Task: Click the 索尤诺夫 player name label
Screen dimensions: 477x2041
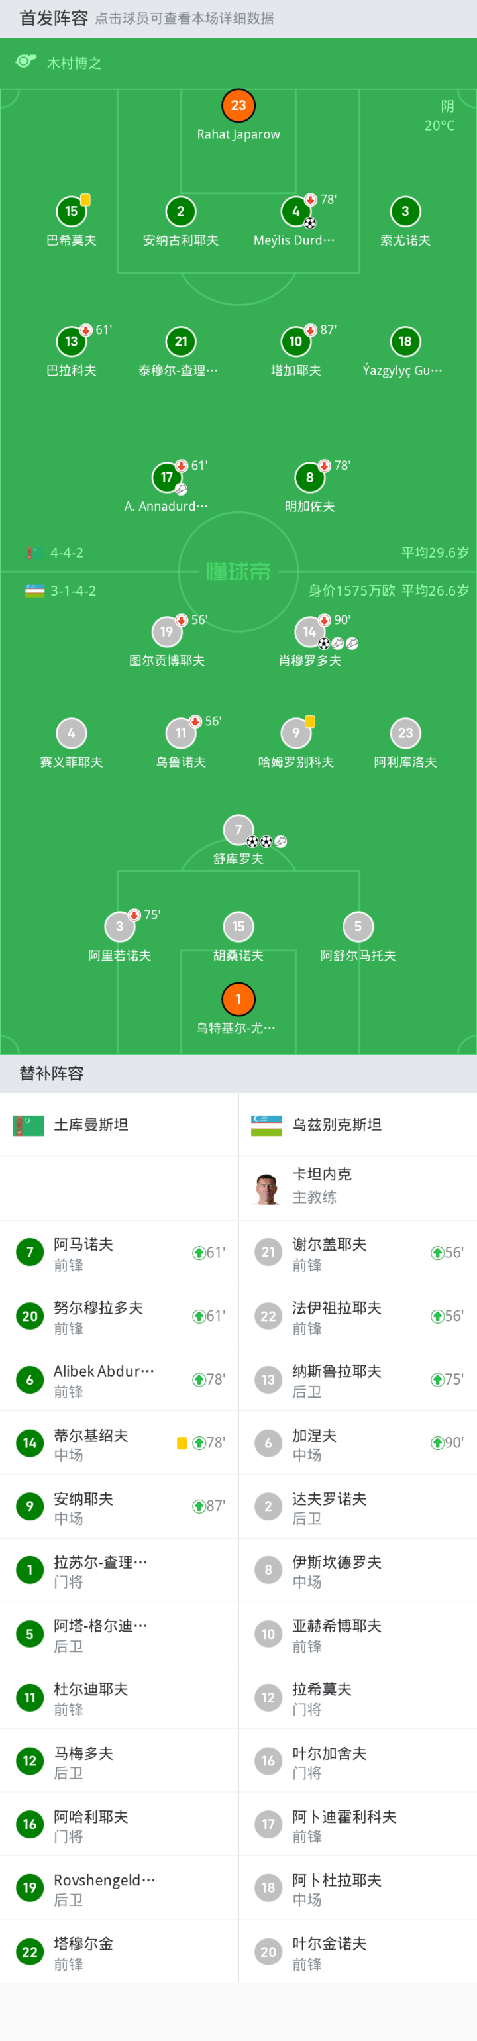Action: tap(405, 240)
